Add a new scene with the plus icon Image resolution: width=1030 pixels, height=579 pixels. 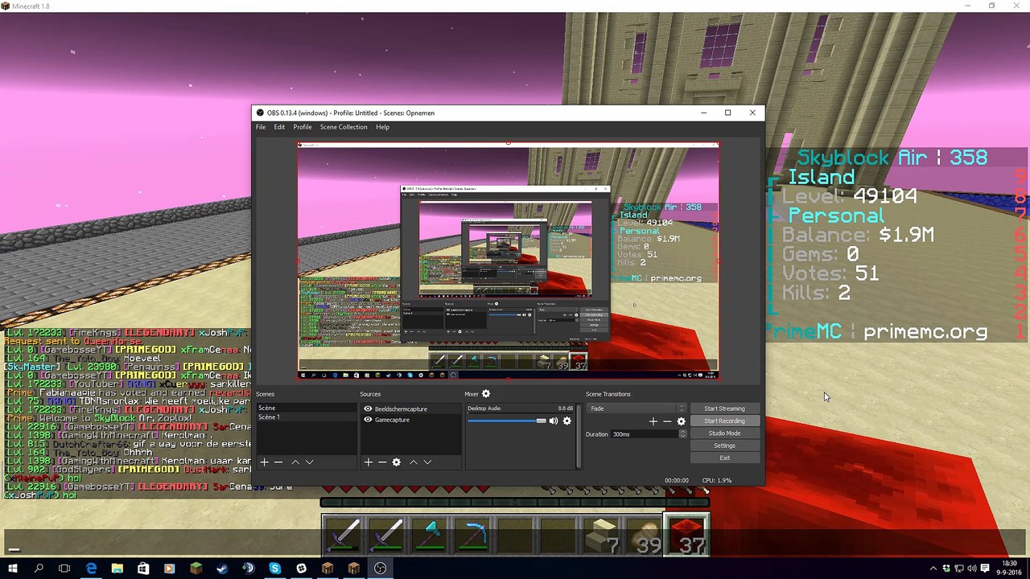264,462
